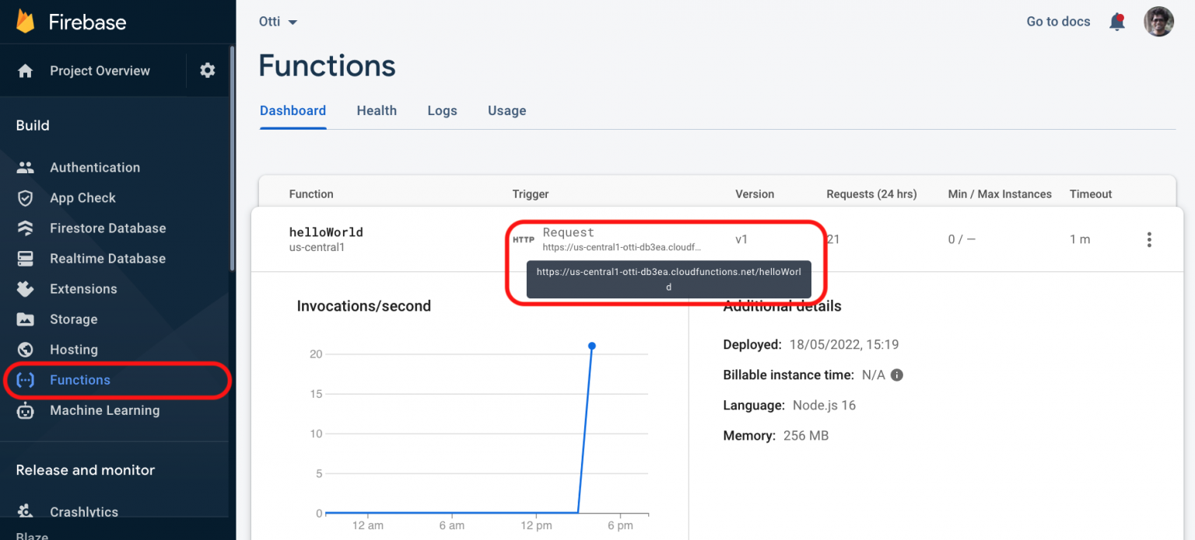The image size is (1195, 540).
Task: Show Billable instance time info icon
Action: tap(897, 375)
